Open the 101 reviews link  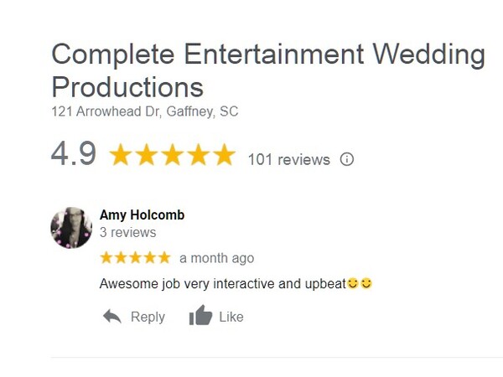(289, 160)
